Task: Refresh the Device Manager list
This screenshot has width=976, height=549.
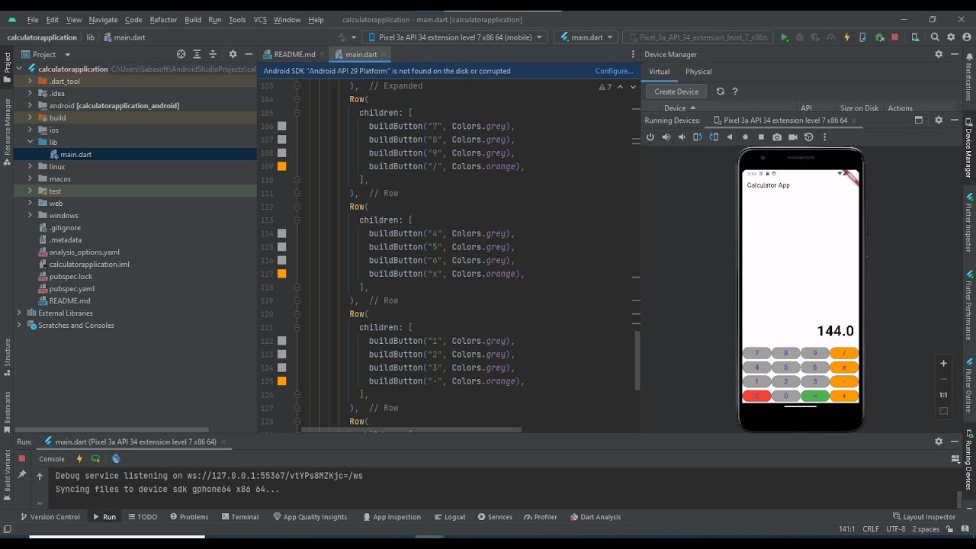Action: click(x=720, y=91)
